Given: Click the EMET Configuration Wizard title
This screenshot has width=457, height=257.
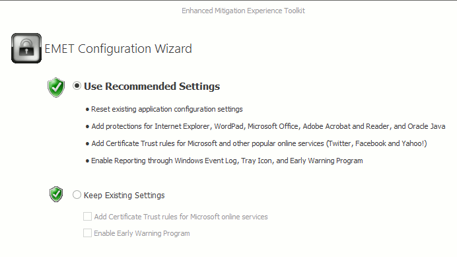Looking at the screenshot, I should pos(118,49).
